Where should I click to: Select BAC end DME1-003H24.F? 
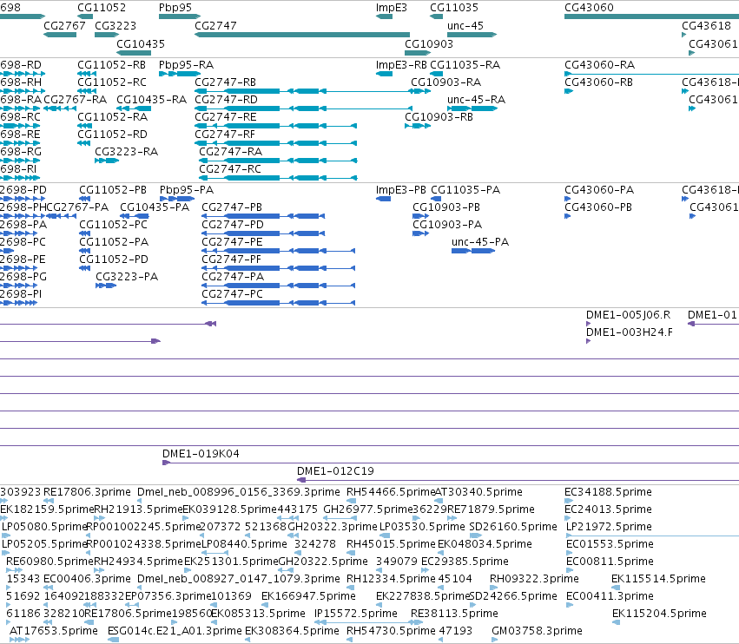[x=588, y=341]
